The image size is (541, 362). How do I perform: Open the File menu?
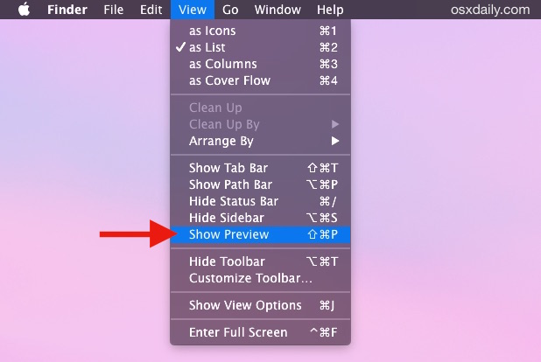[113, 10]
